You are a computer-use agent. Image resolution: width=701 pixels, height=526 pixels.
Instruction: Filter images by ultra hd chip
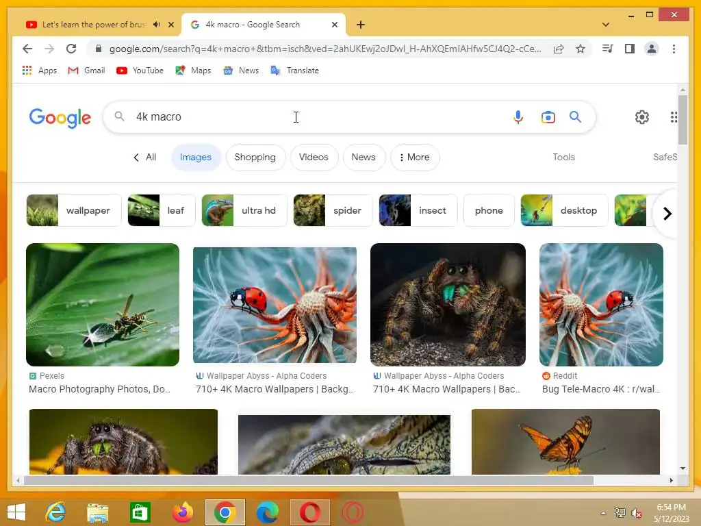pos(244,210)
